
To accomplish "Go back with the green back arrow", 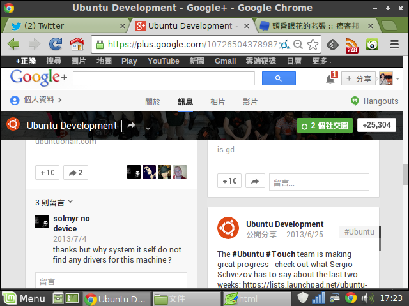I will click(x=13, y=44).
